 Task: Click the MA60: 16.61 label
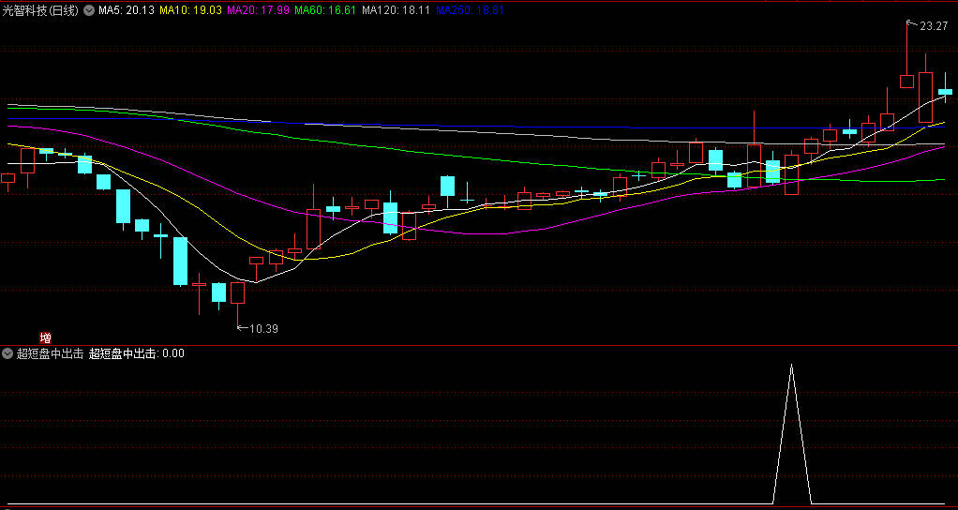click(x=325, y=9)
